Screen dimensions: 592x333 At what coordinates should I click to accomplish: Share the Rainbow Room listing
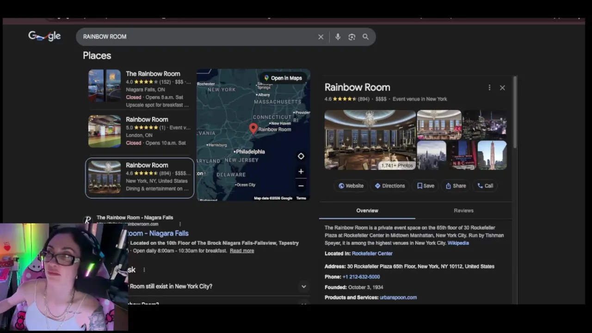[456, 186]
